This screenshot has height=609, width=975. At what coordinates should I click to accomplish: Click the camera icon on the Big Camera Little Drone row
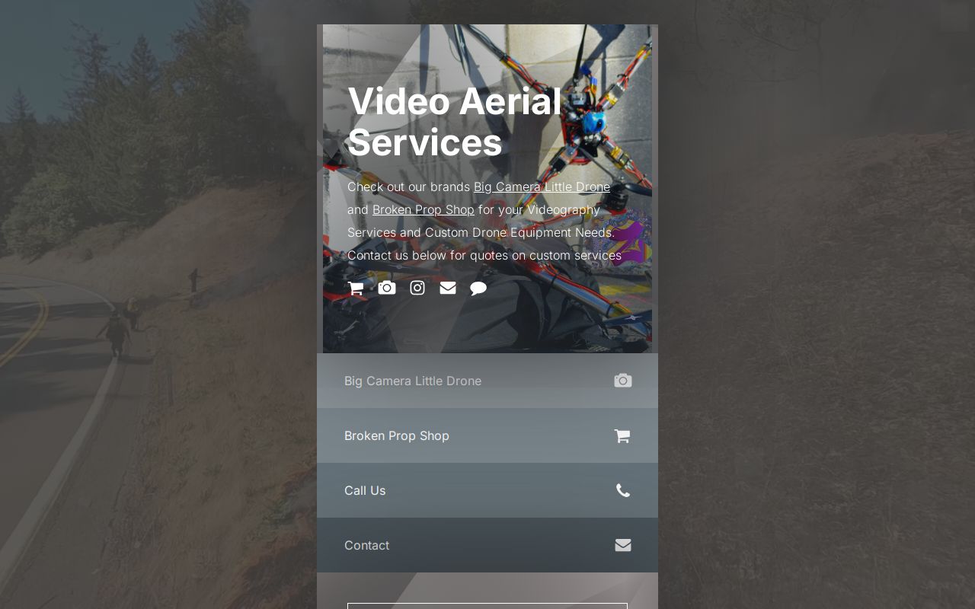pyautogui.click(x=622, y=381)
